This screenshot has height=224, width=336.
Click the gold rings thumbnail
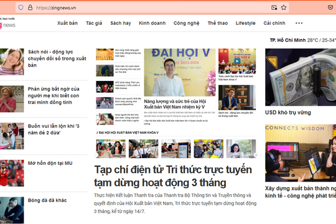click(105, 55)
